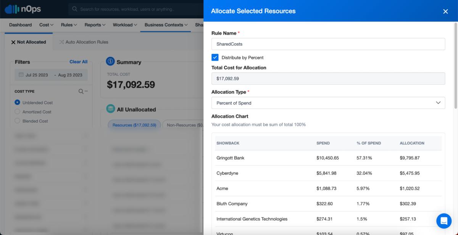
Task: Expand the Rules menu
Action: pyautogui.click(x=69, y=25)
